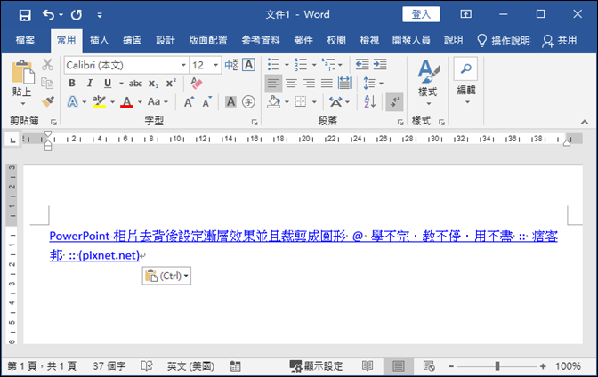Click the 共用 share button
The image size is (598, 377).
click(560, 40)
